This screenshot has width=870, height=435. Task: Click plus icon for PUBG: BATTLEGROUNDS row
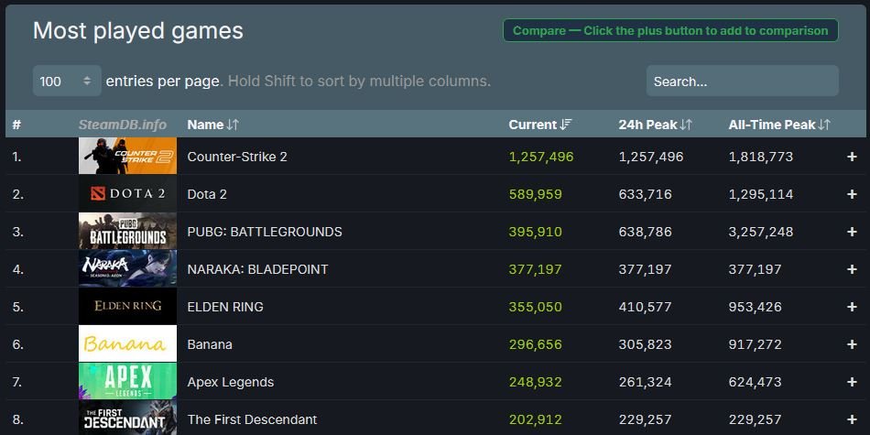pyautogui.click(x=852, y=232)
